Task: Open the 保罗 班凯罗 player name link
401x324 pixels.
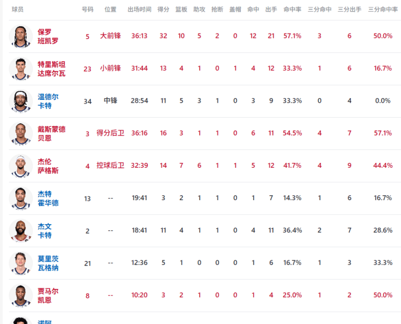Action: (x=48, y=36)
